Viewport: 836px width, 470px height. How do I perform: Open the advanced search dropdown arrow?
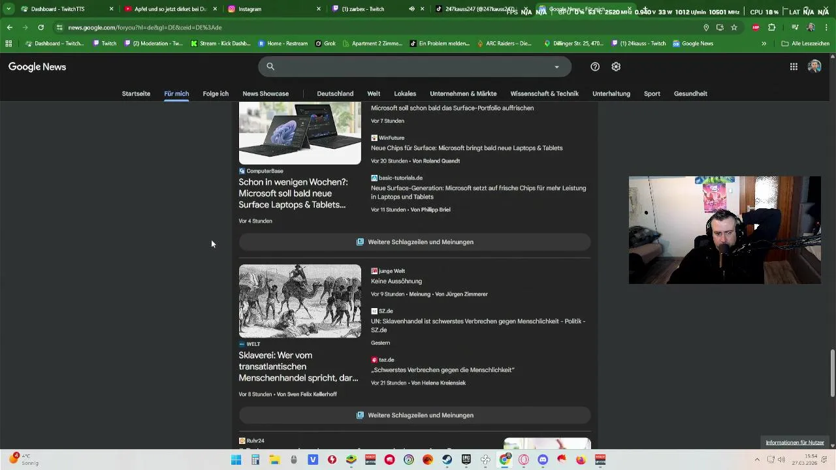(556, 67)
